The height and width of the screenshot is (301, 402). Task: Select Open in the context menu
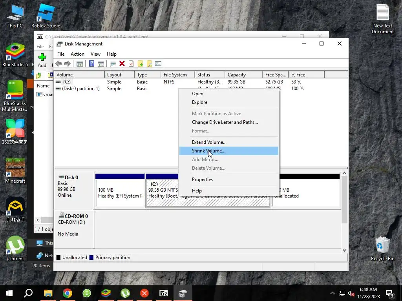click(x=229, y=93)
